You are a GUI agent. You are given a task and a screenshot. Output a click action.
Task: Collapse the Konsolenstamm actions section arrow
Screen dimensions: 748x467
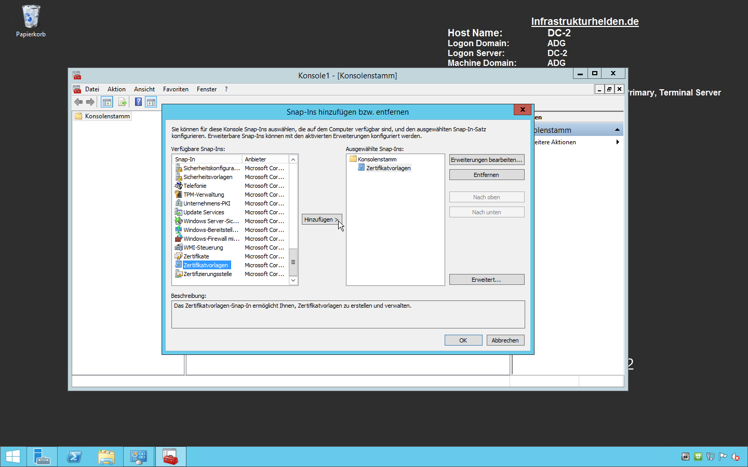[617, 130]
